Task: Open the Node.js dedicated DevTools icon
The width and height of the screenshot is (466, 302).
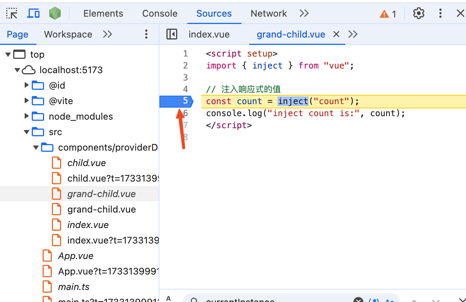Action: pos(55,14)
